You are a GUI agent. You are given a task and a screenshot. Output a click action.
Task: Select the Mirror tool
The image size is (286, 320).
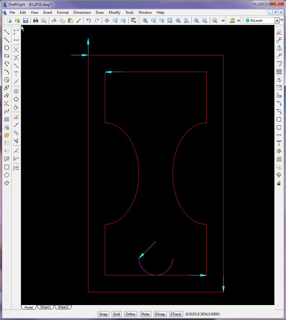click(x=279, y=48)
